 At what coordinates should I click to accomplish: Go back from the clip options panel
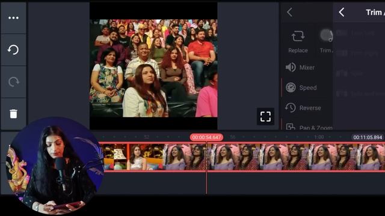pyautogui.click(x=290, y=12)
